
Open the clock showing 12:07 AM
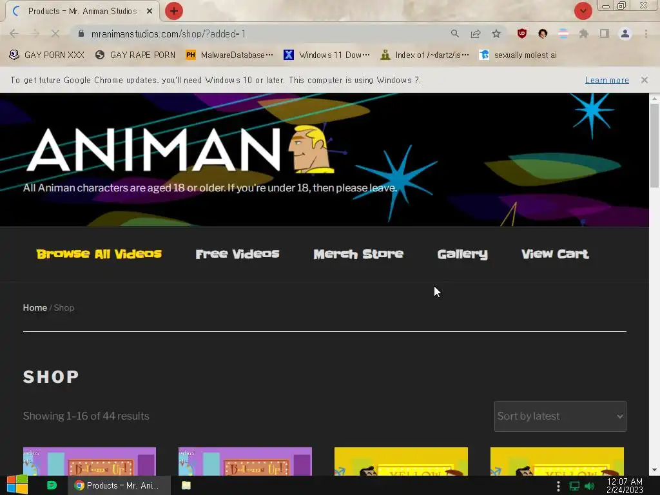tap(625, 485)
